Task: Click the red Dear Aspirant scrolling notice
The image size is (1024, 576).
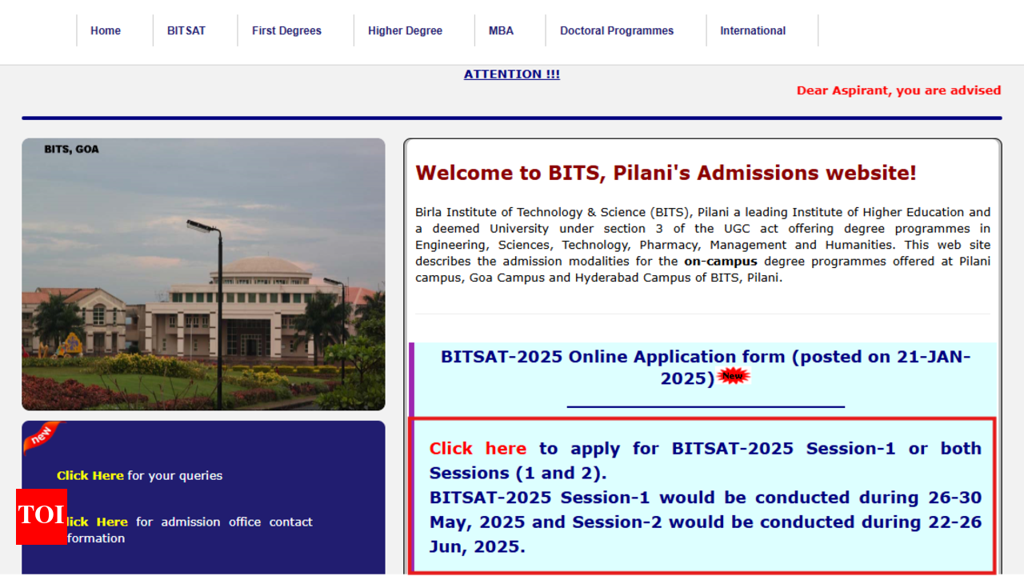Action: coord(898,90)
